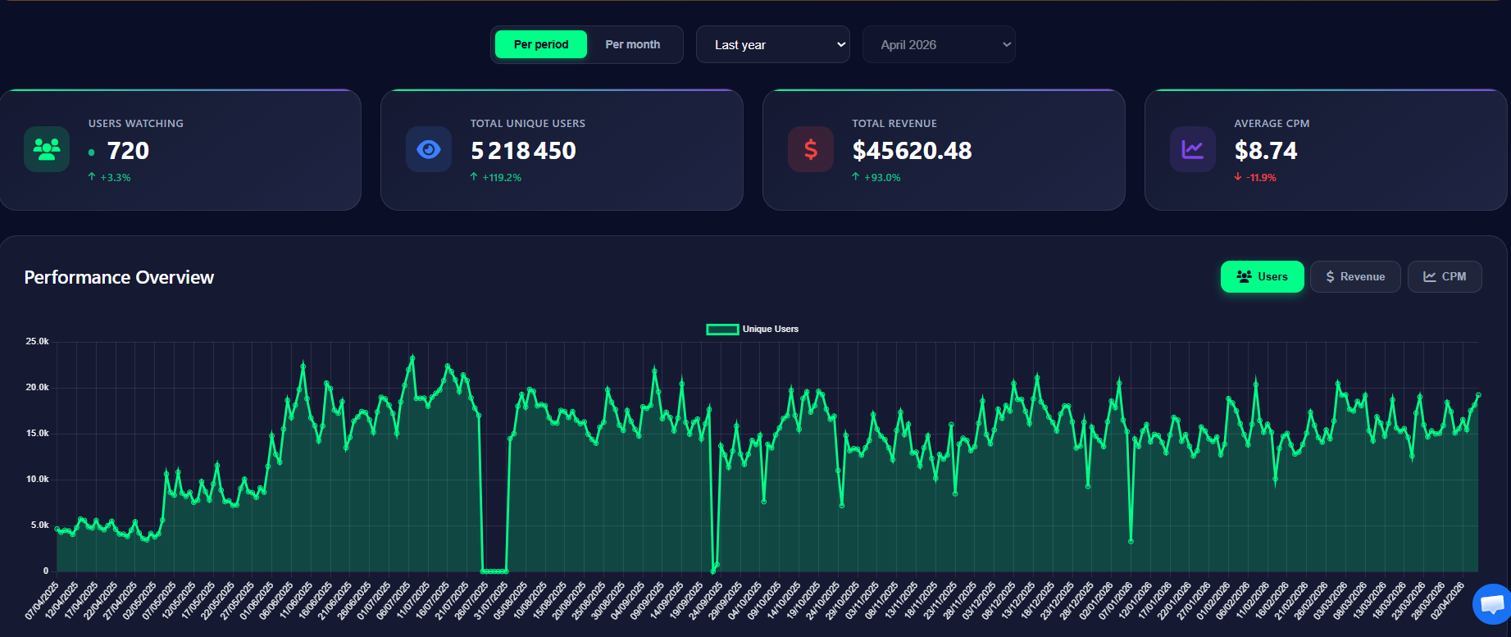This screenshot has width=1511, height=637.
Task: Click the purple chart icon for Average CPM
Action: [x=1192, y=149]
